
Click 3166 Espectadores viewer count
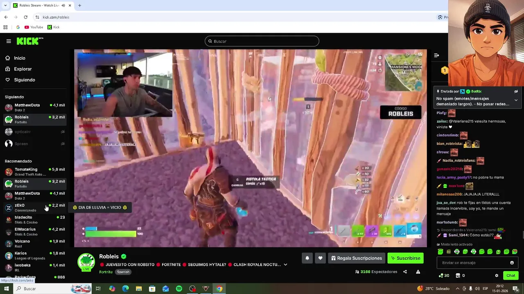coord(376,272)
